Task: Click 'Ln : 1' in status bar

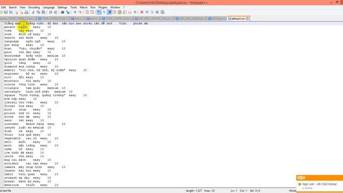Action: [x=234, y=191]
